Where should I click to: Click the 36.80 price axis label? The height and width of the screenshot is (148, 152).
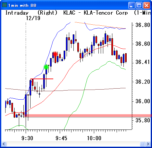pyautogui.click(x=143, y=25)
